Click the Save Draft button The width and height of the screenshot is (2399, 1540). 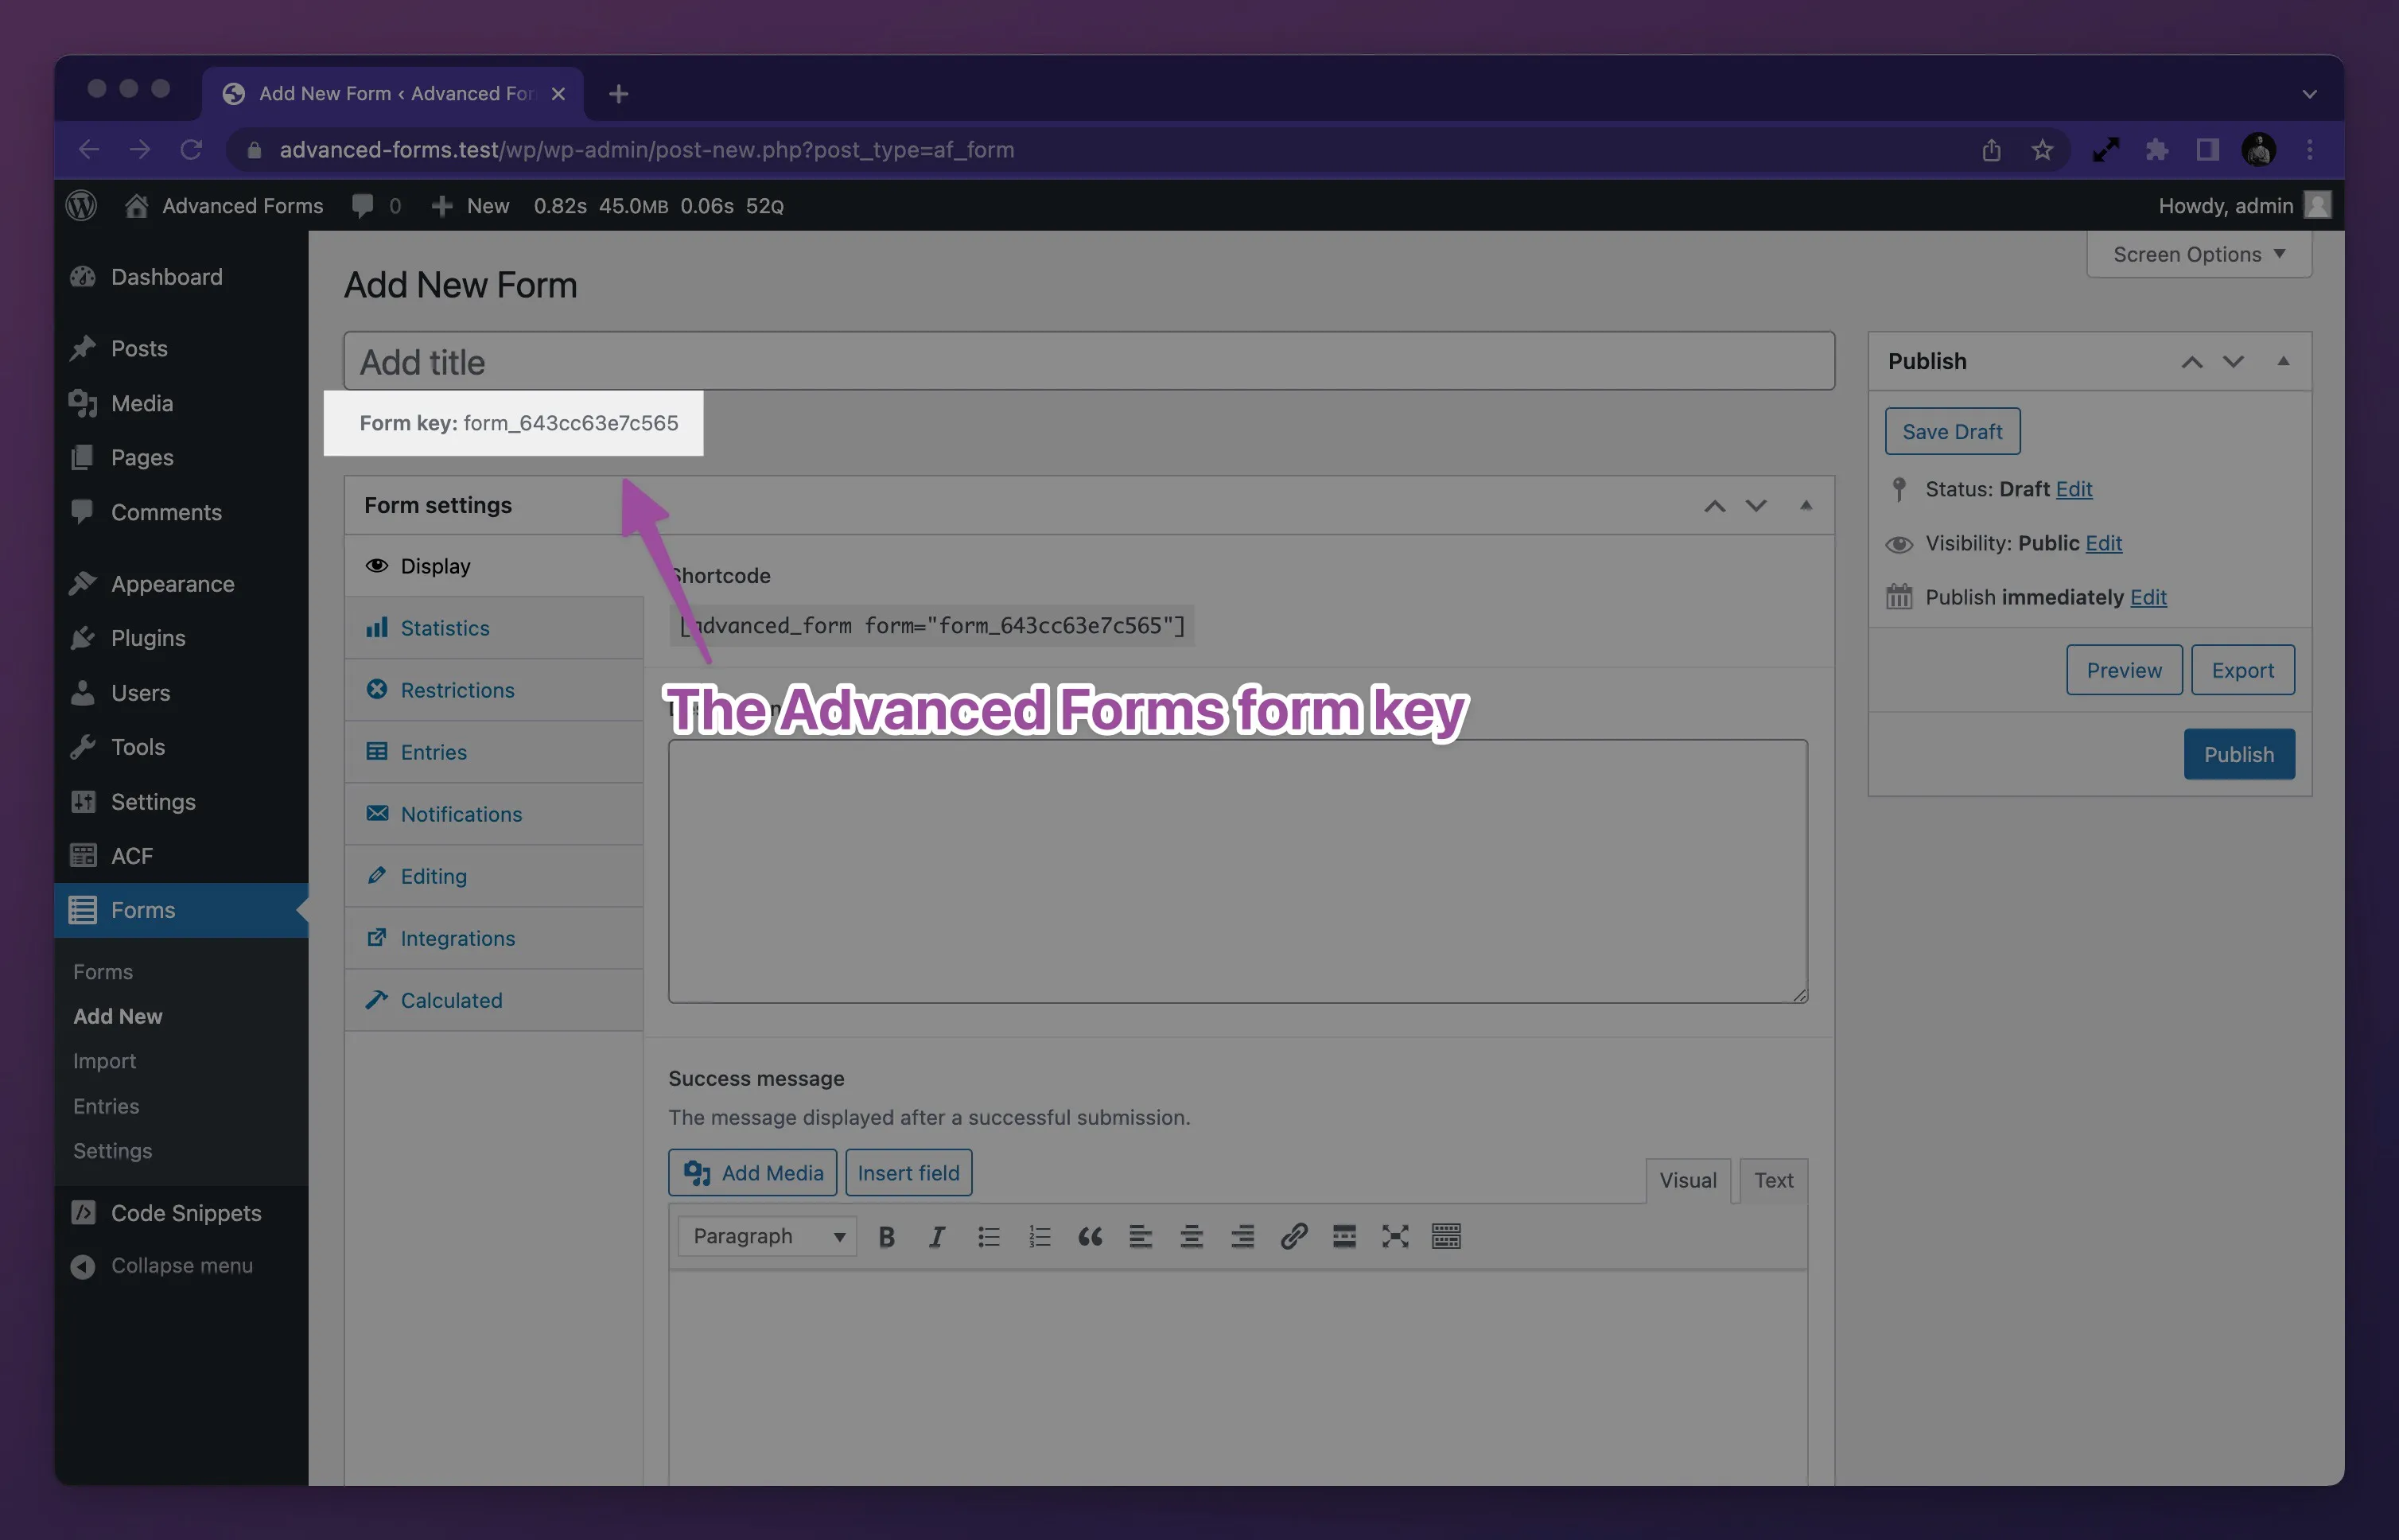(1952, 431)
